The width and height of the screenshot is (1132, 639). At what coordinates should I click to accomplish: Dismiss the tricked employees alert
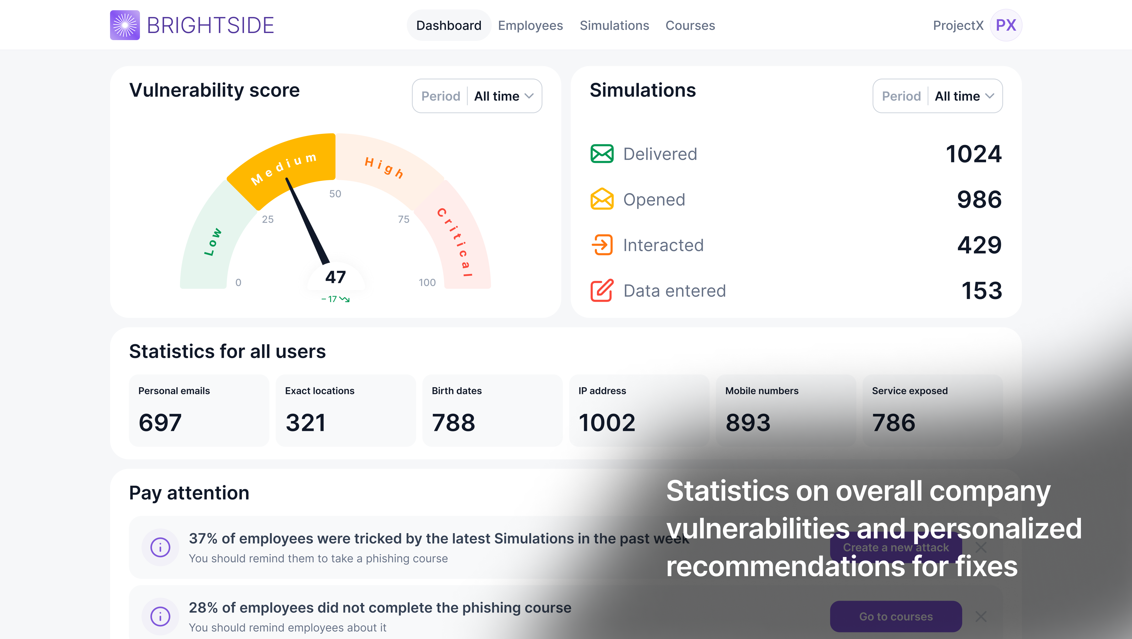point(981,547)
